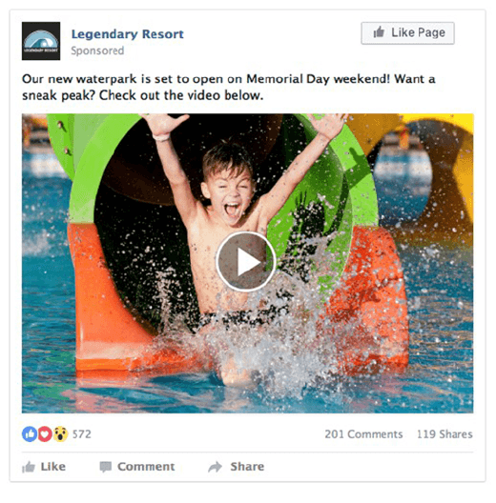The height and width of the screenshot is (503, 496).
Task: Click the speech bubble comment icon
Action: pos(105,467)
